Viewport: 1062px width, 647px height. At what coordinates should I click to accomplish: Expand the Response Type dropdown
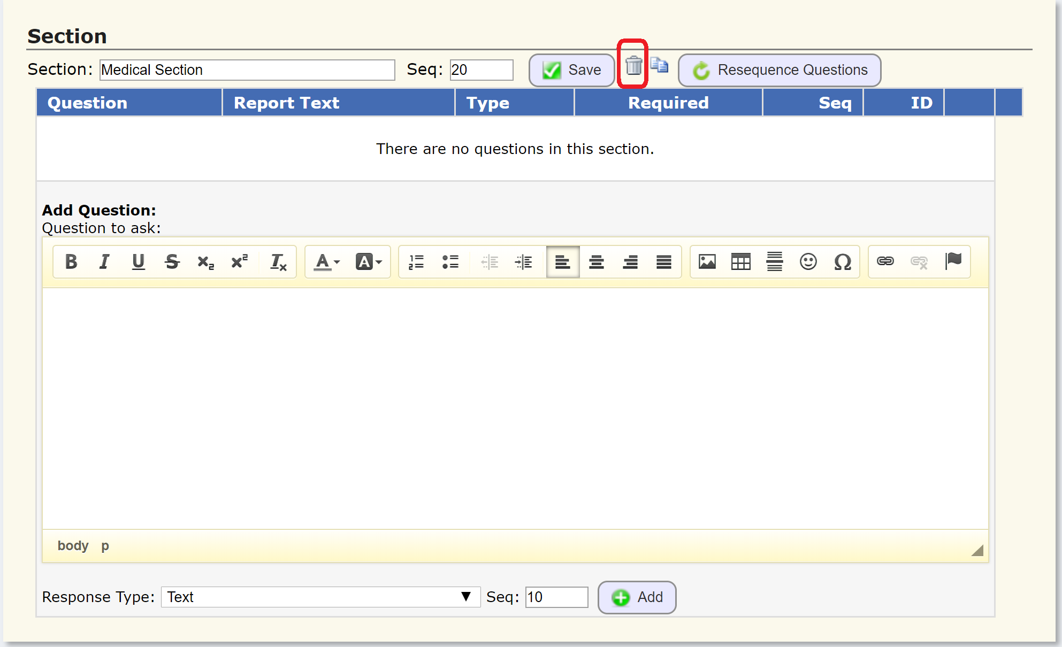pyautogui.click(x=320, y=597)
